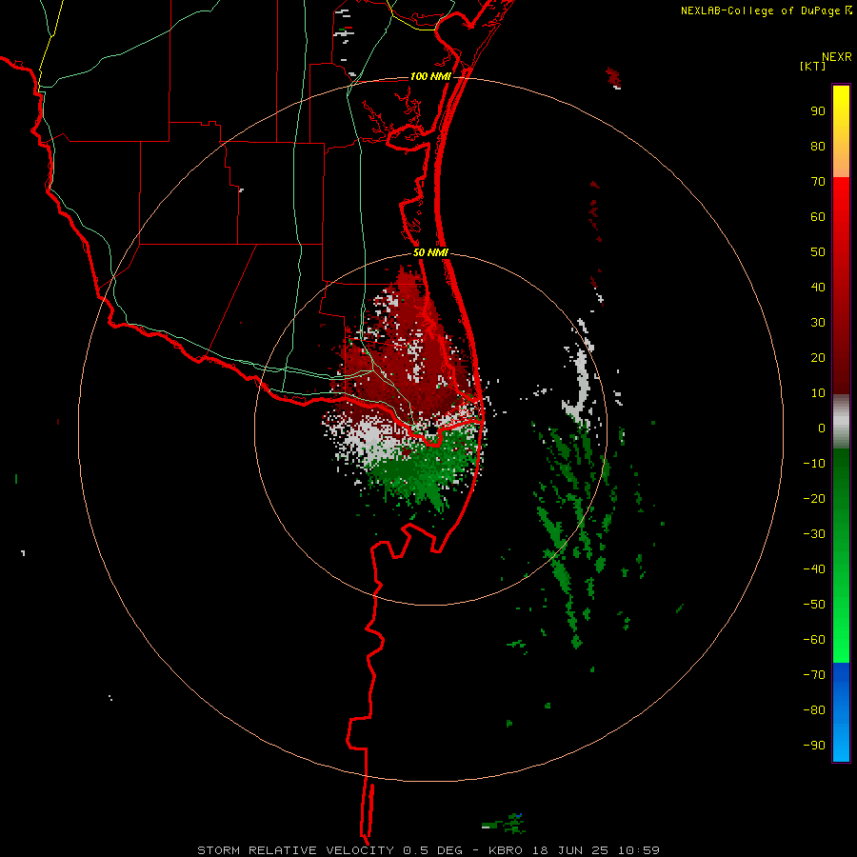857x857 pixels.
Task: Click the -60 value on velocity scale
Action: [814, 640]
